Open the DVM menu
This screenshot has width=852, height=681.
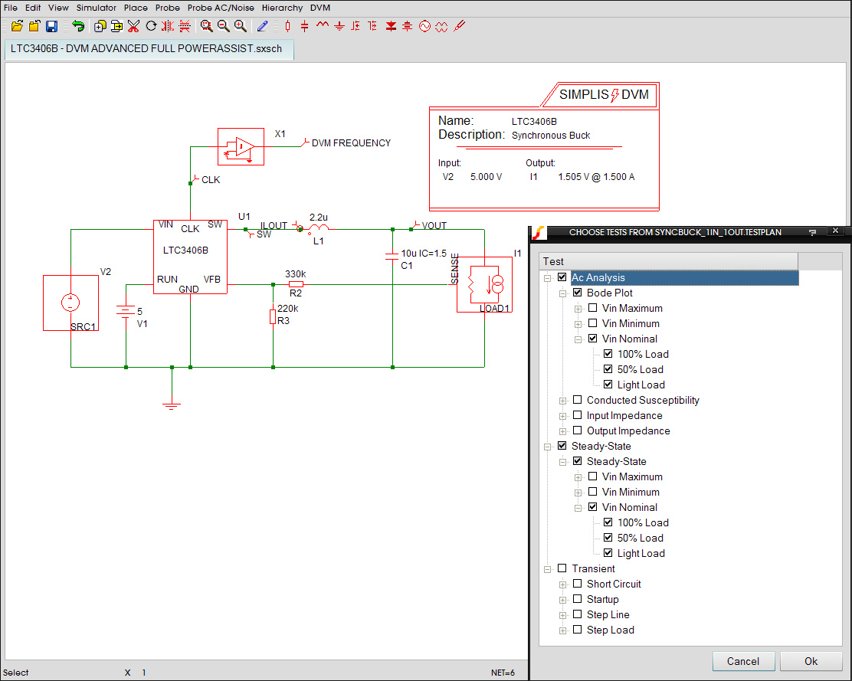(x=320, y=8)
